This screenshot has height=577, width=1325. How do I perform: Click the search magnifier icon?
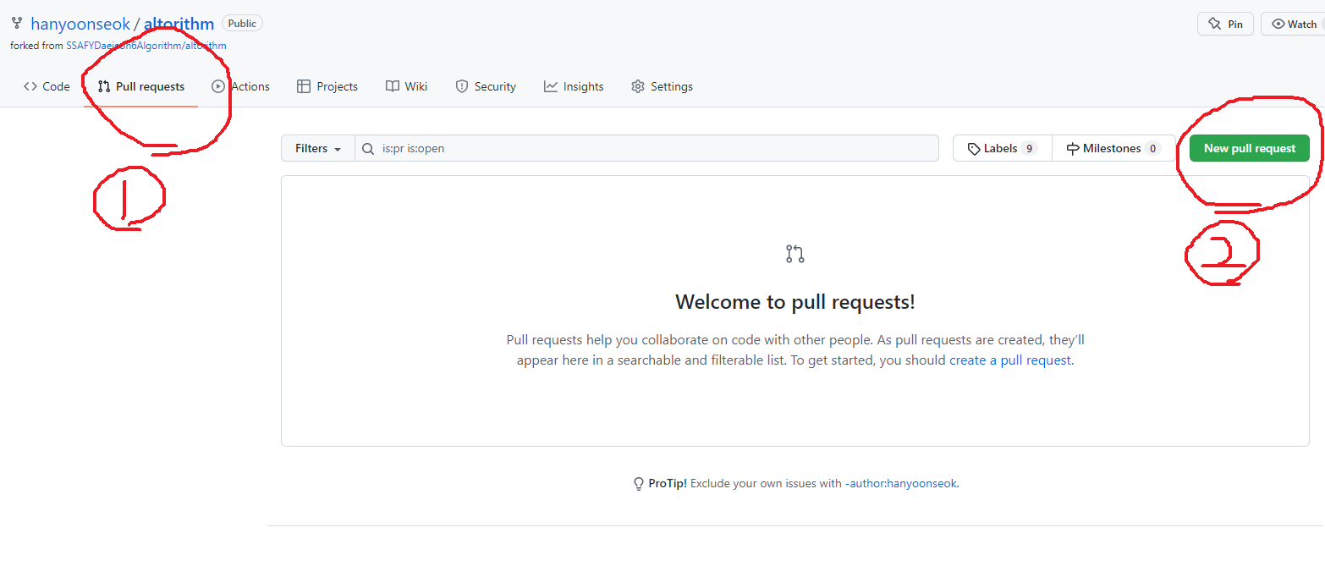[x=368, y=148]
